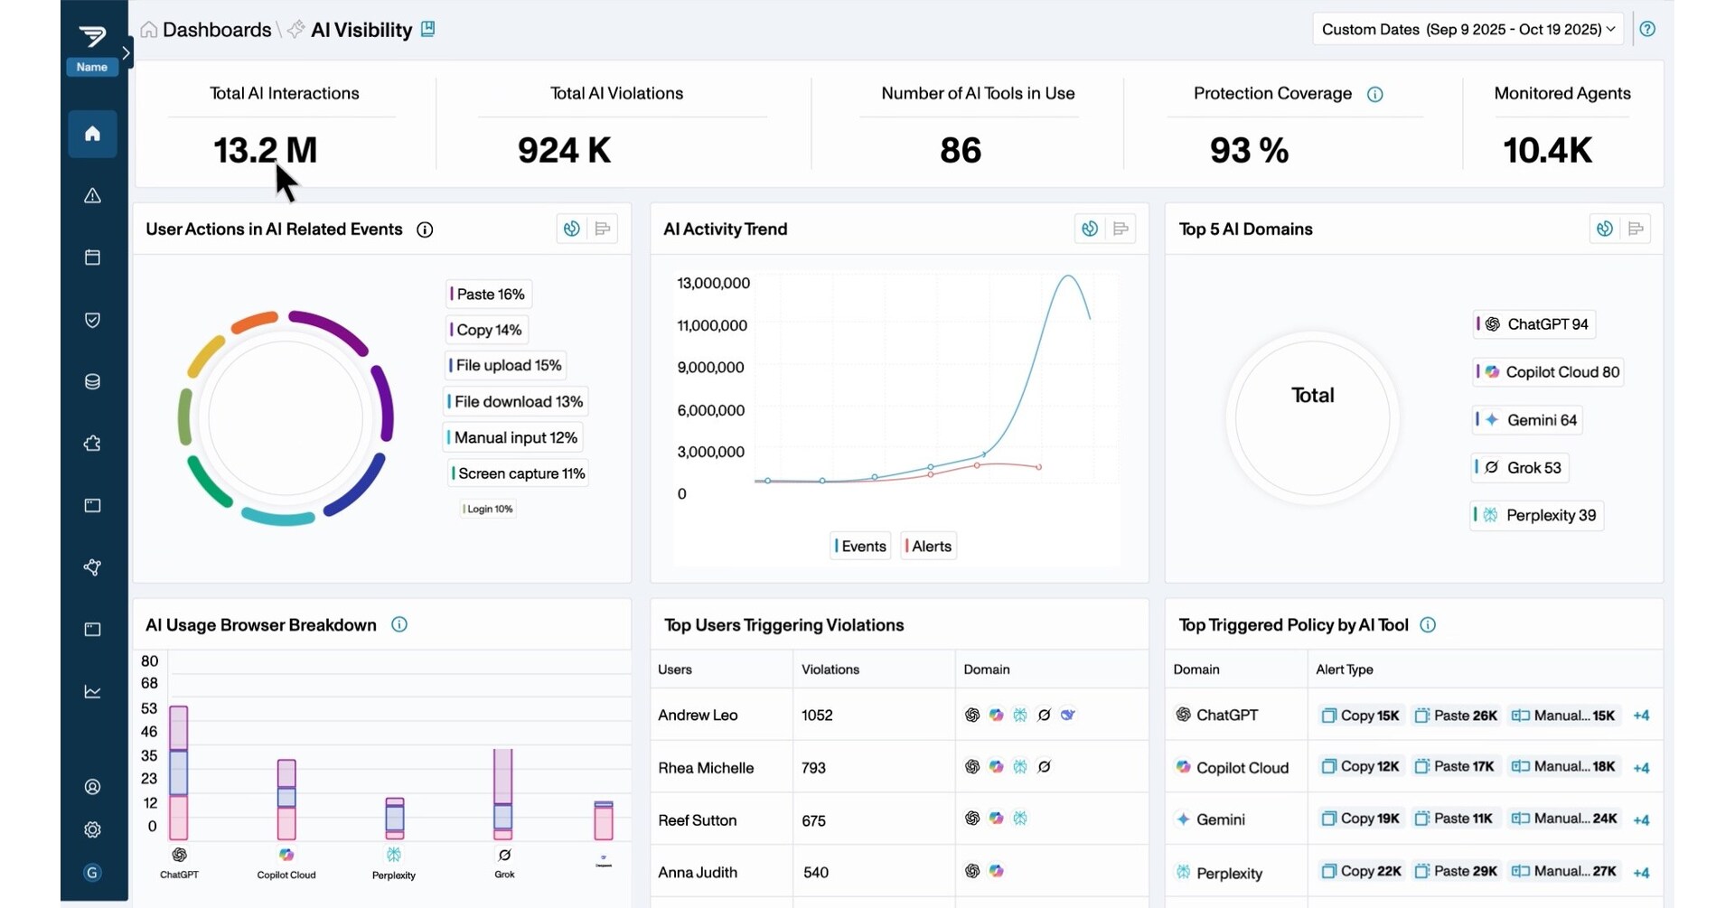Screen dimensions: 1735x908
Task: Click the user account icon in sidebar
Action: pos(91,787)
